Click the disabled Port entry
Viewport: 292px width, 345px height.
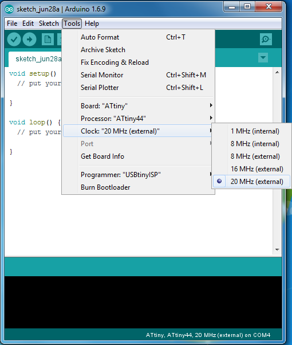[x=138, y=144]
